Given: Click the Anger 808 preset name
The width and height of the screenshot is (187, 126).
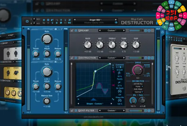Looking at the screenshot, I should point(95,20).
